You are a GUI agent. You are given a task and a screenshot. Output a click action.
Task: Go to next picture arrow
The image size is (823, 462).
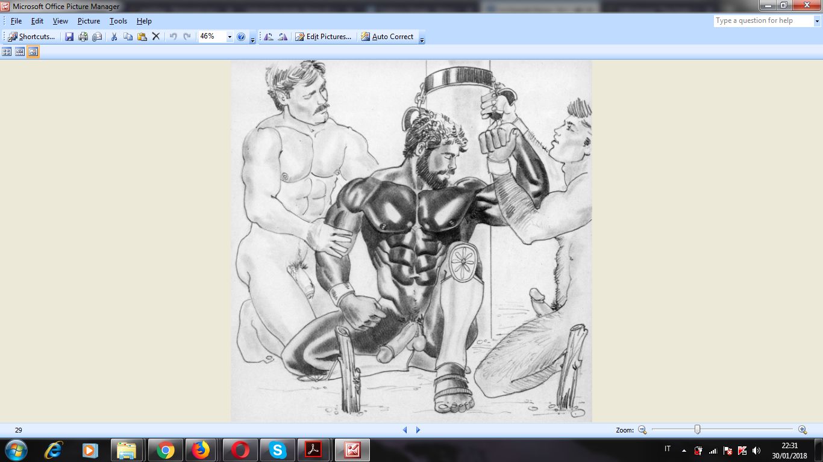pos(418,430)
